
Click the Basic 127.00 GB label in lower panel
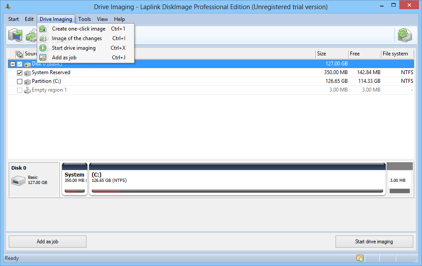pos(38,180)
